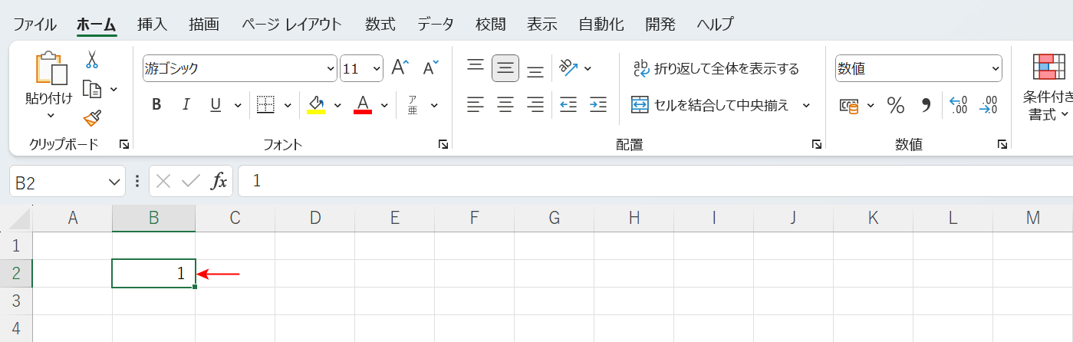
Task: Switch to the 挿入 tab
Action: pyautogui.click(x=152, y=24)
